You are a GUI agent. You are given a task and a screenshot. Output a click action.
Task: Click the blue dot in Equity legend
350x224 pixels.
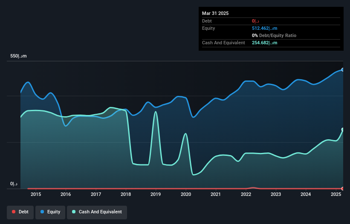pos(42,212)
